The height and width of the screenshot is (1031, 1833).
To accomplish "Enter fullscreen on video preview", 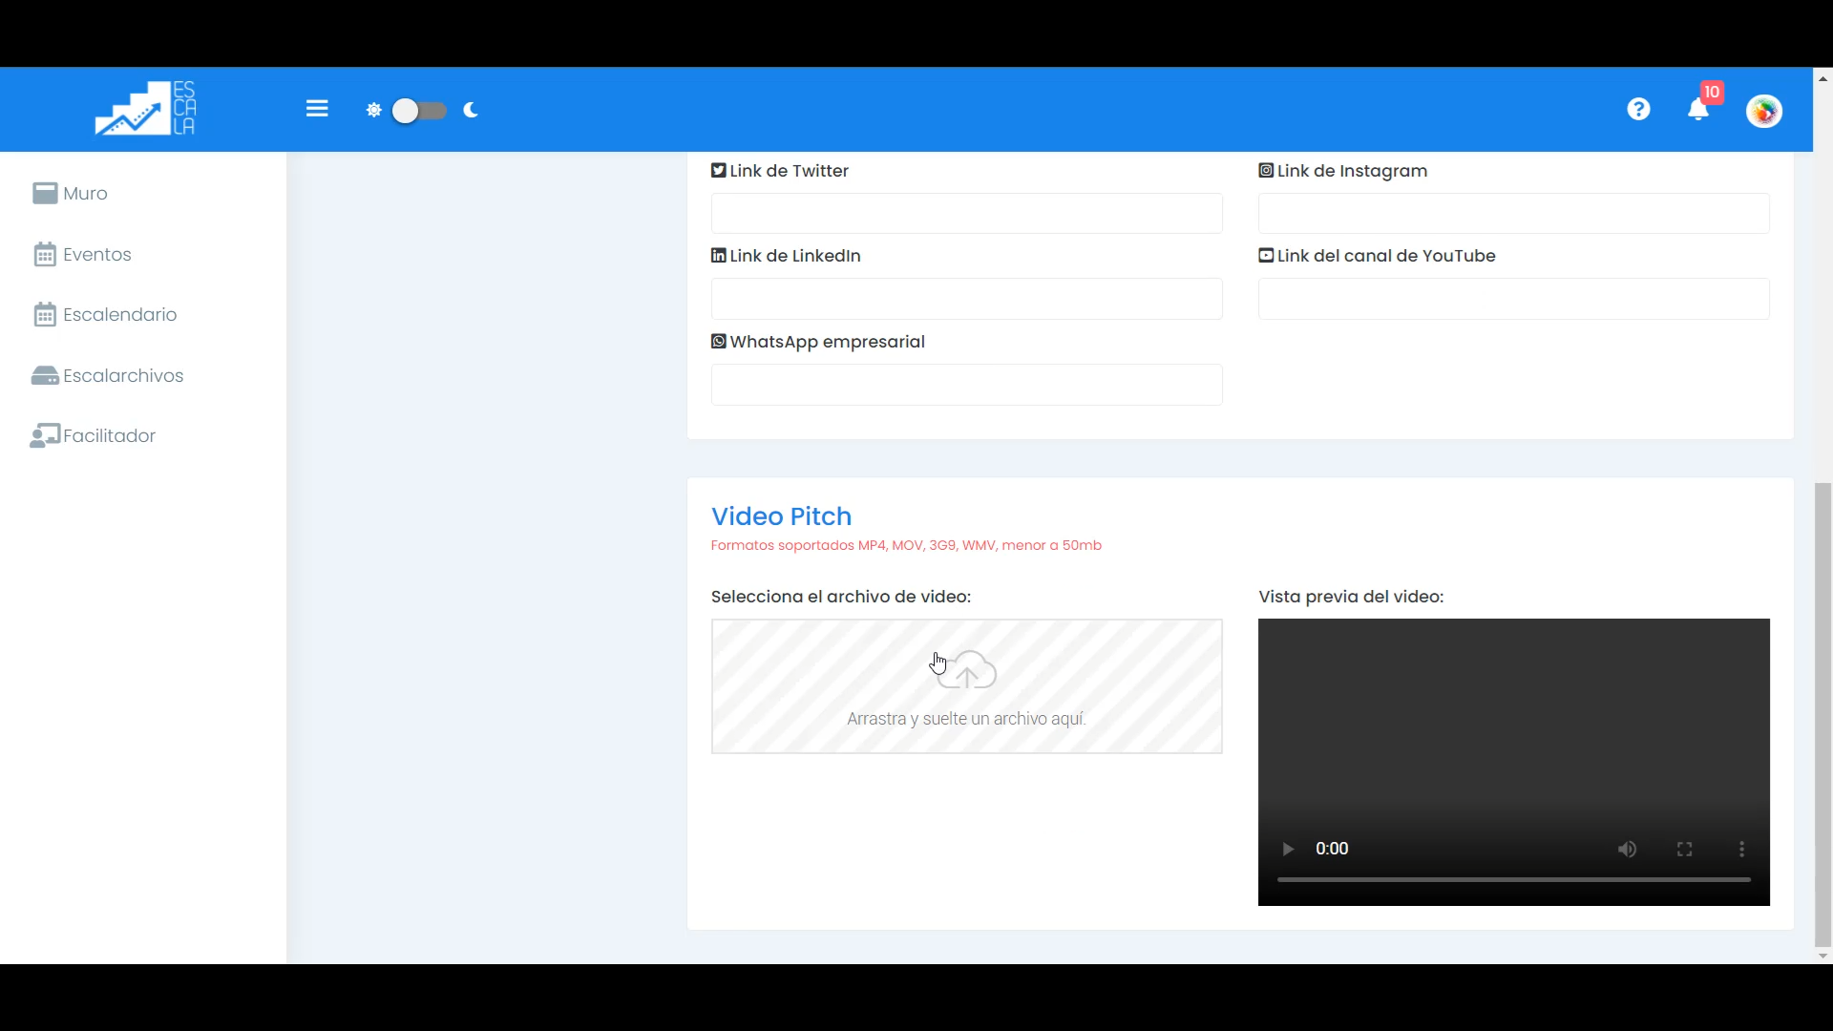I will 1684,850.
